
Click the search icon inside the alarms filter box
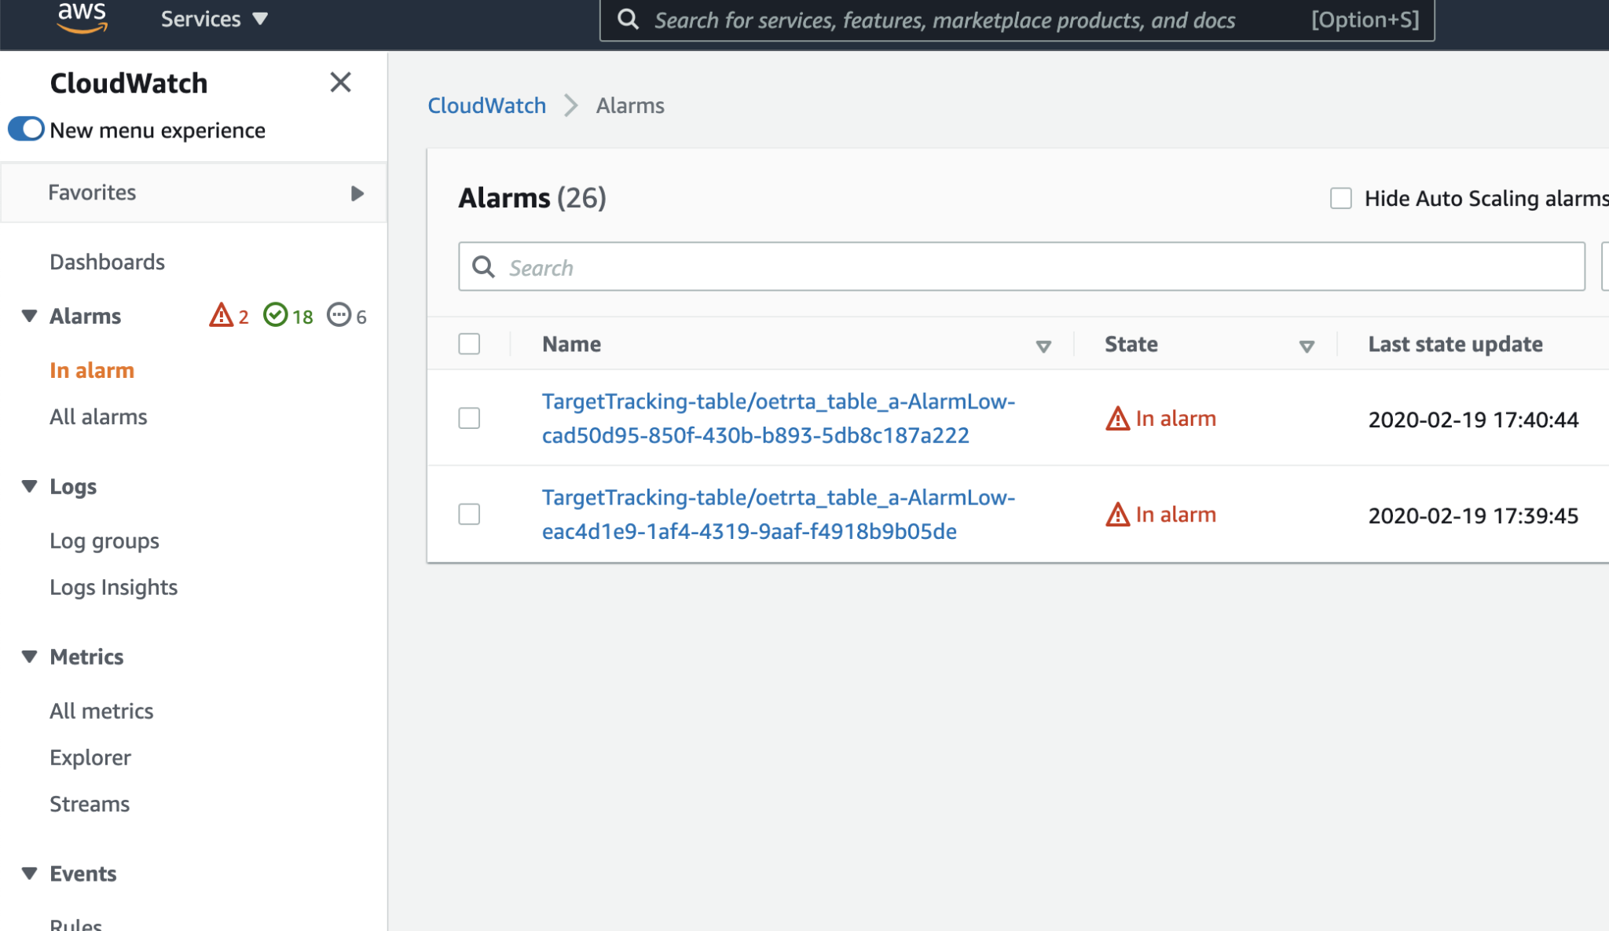tap(484, 267)
